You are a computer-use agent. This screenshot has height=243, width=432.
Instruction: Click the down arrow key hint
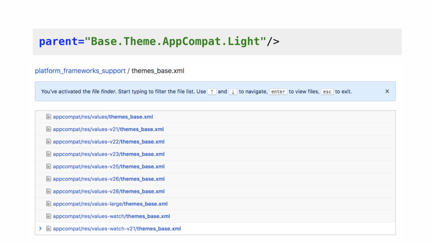[233, 92]
